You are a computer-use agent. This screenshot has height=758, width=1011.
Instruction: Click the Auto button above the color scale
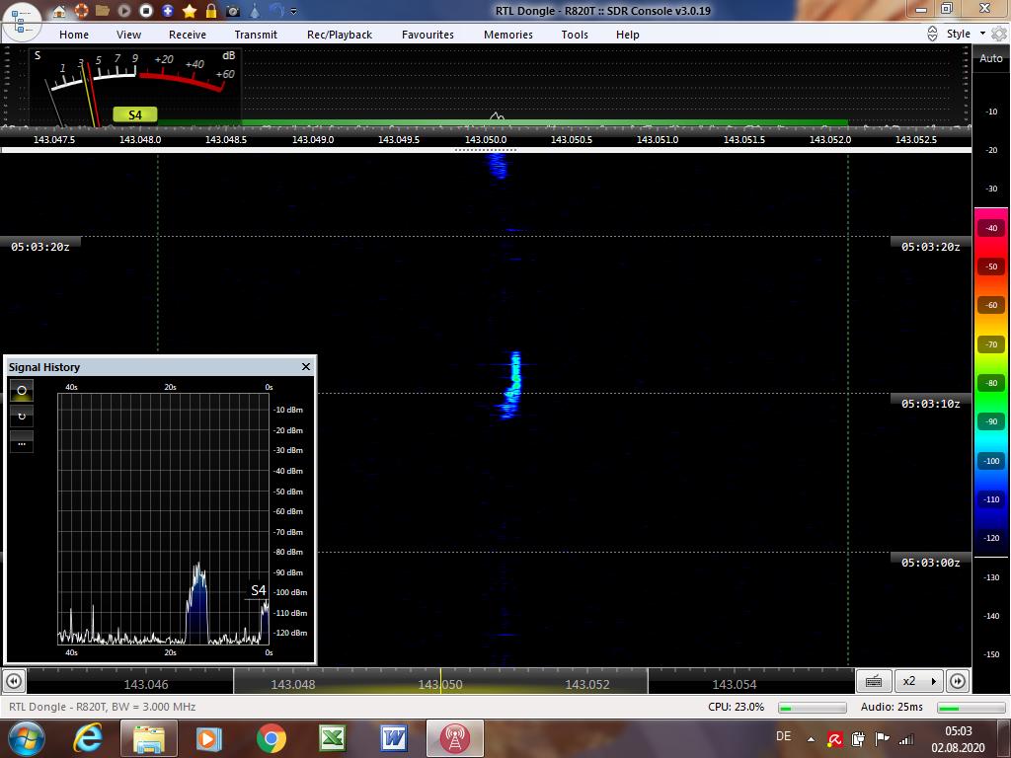991,58
